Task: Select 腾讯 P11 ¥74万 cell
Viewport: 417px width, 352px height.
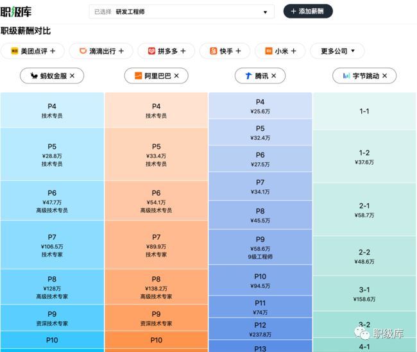Action: (x=260, y=306)
